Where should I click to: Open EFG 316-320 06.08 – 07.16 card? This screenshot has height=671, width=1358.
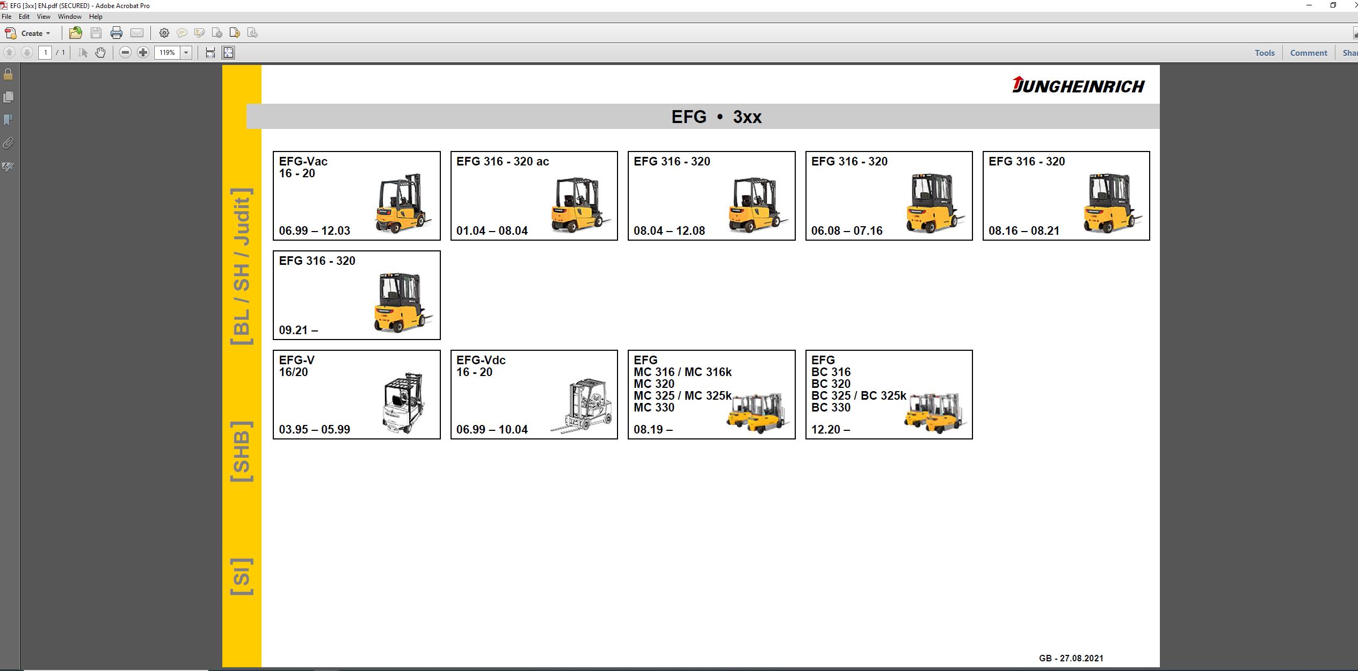[889, 196]
